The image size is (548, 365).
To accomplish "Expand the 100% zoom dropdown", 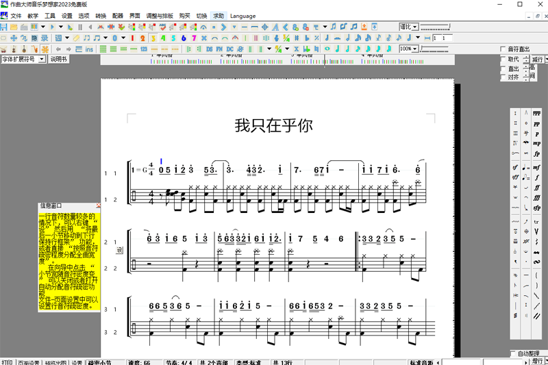I will pyautogui.click(x=409, y=49).
